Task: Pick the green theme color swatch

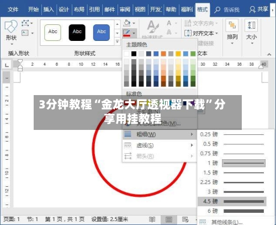Action: [x=193, y=54]
